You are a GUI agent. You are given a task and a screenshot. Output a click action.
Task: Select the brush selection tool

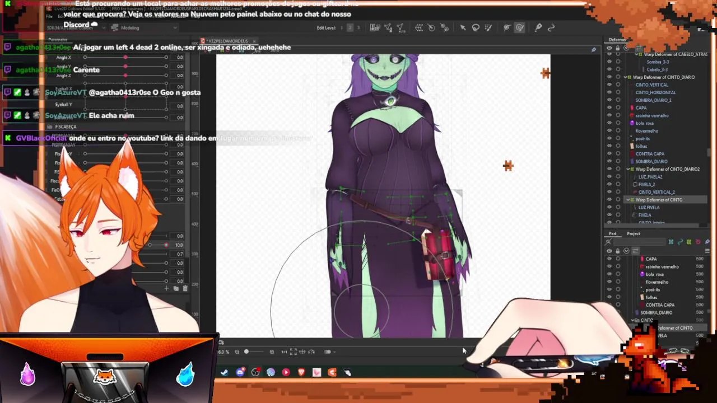[x=488, y=27]
